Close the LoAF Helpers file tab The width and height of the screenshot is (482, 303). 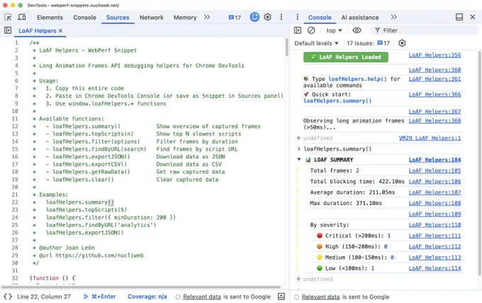[60, 31]
